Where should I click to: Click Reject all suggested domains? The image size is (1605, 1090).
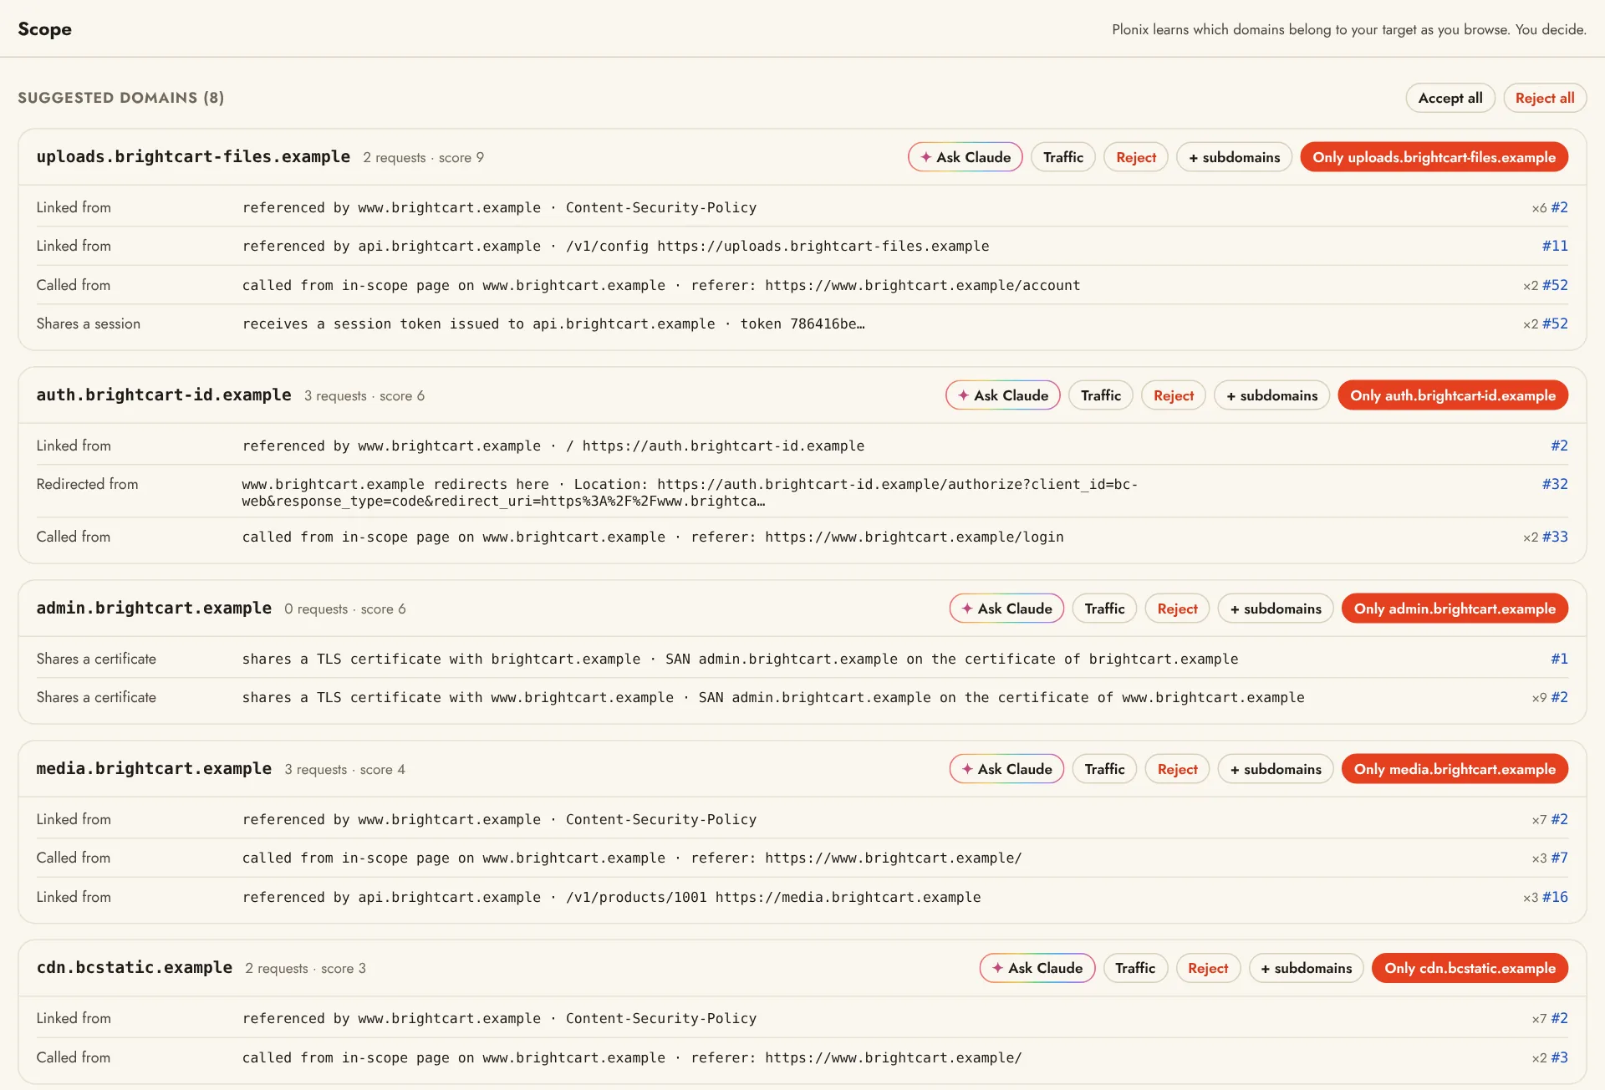coord(1545,98)
